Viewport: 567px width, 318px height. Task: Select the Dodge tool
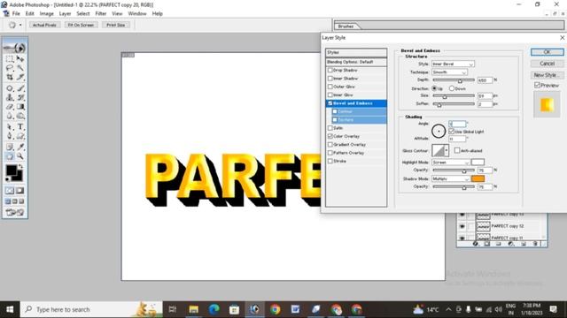point(20,116)
